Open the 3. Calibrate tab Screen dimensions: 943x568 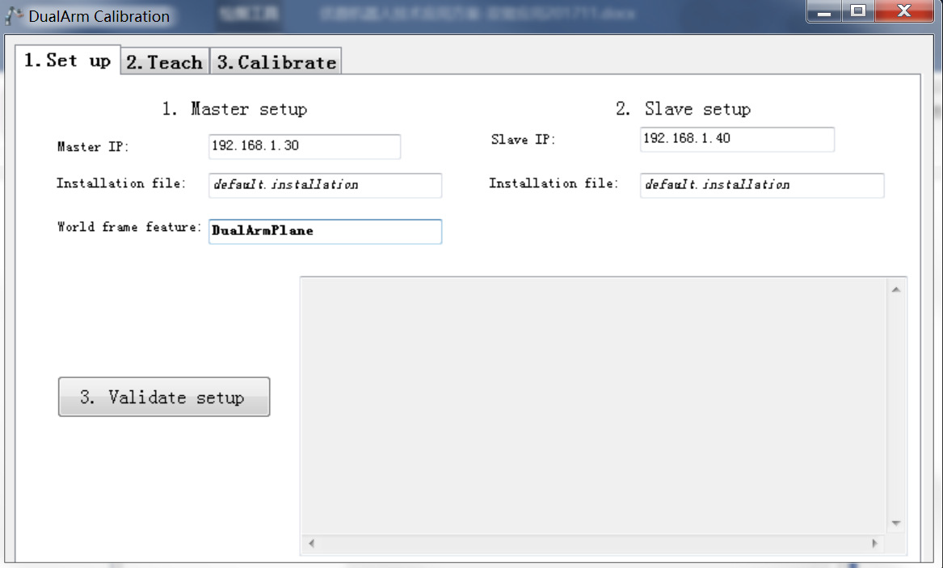(x=276, y=62)
